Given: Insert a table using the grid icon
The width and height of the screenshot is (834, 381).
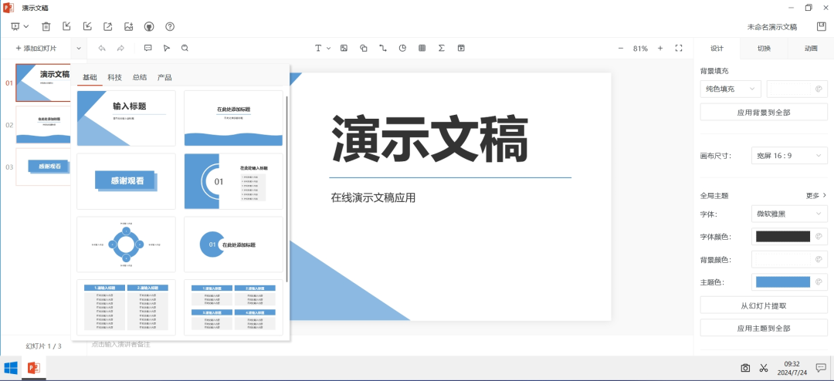Looking at the screenshot, I should pyautogui.click(x=422, y=48).
